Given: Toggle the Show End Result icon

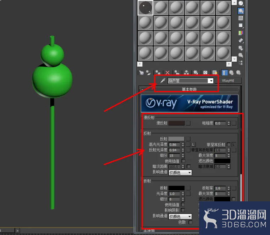Looking at the screenshot, I should tap(224, 73).
